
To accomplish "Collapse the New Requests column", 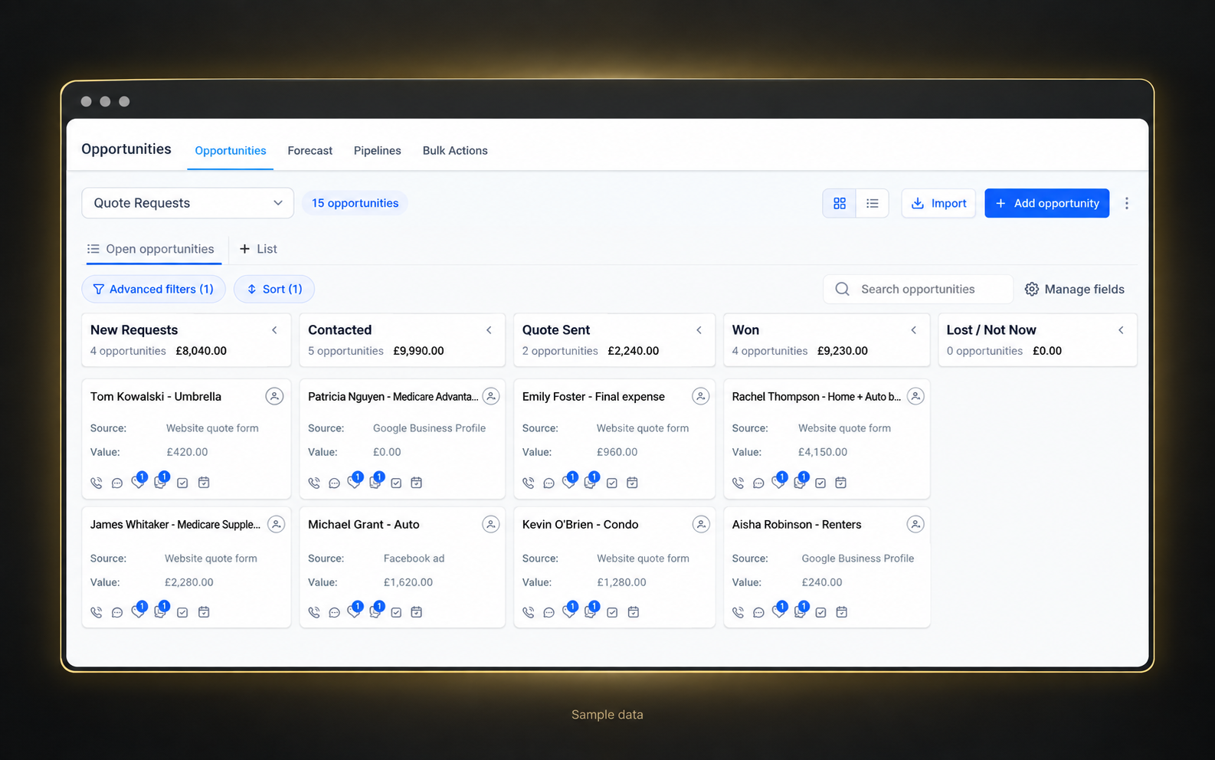I will click(274, 330).
